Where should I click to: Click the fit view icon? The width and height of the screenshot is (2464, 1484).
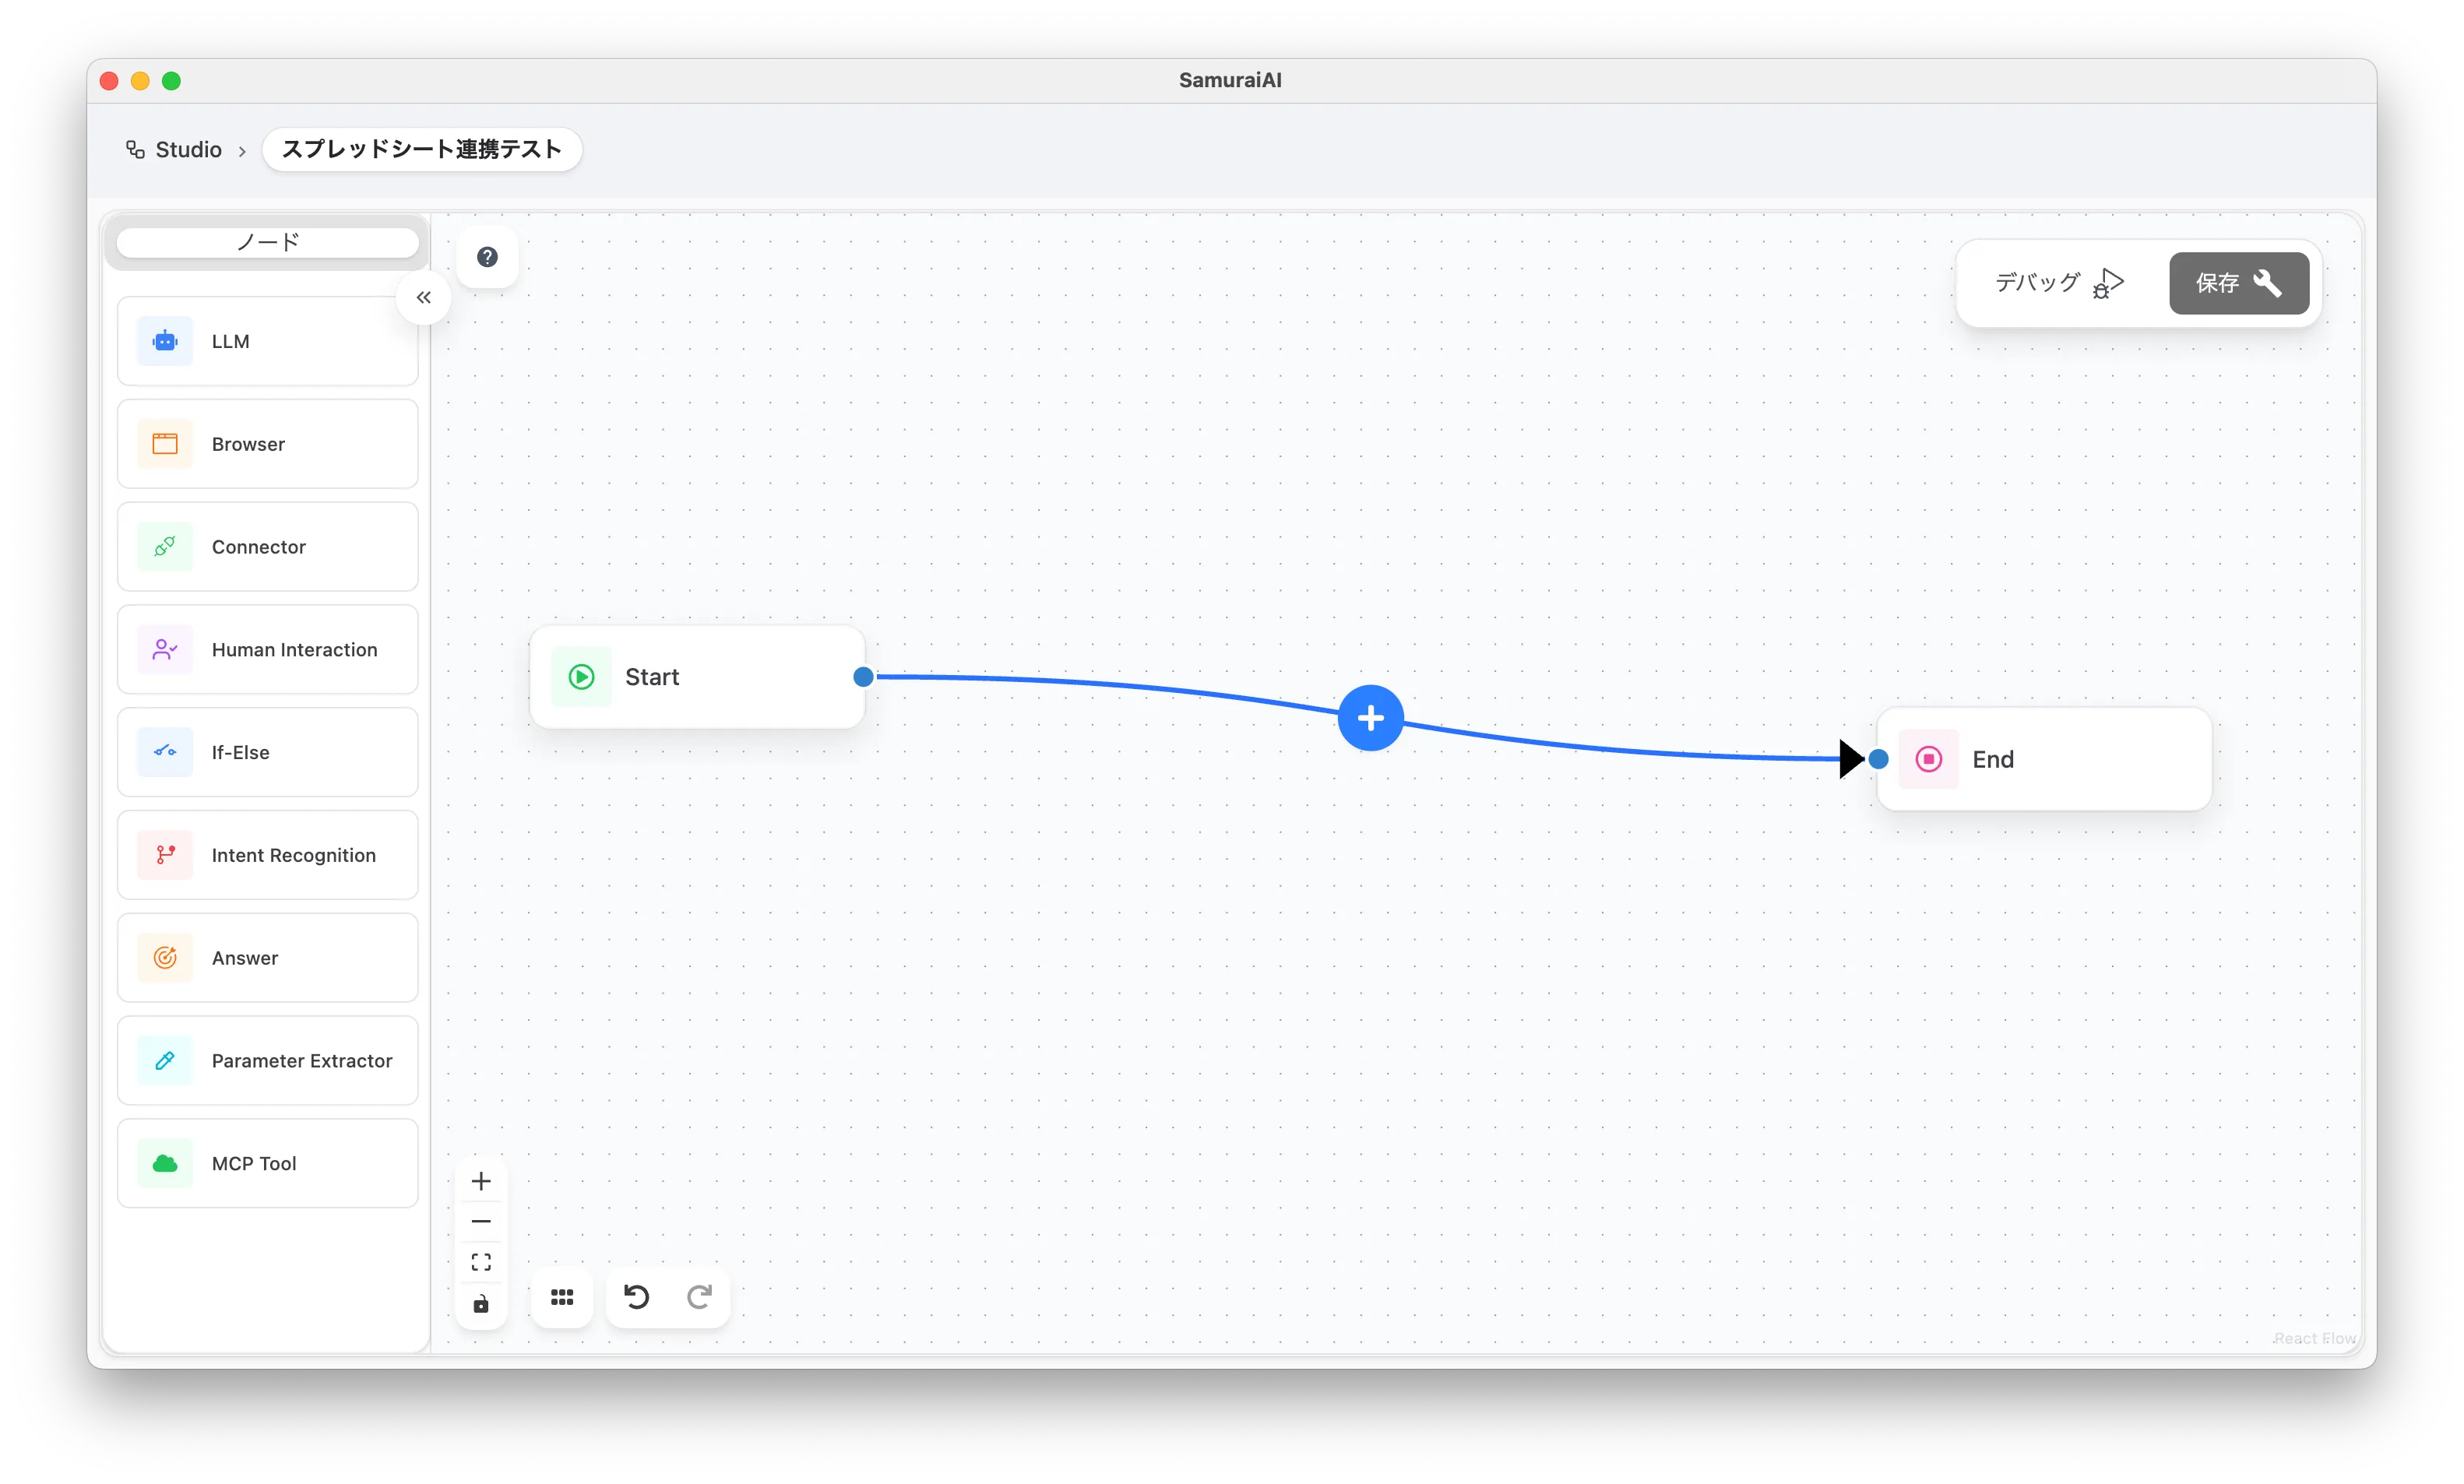(481, 1262)
